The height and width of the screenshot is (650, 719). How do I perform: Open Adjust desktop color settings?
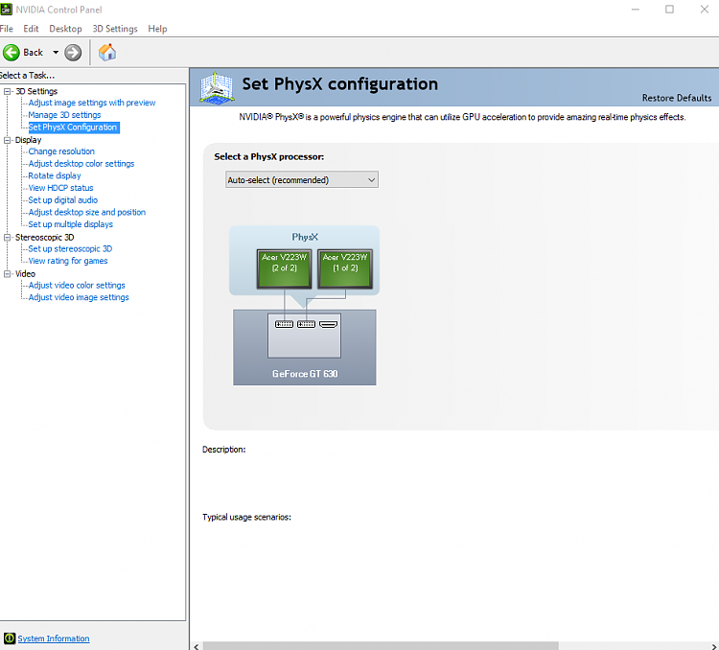pos(81,164)
